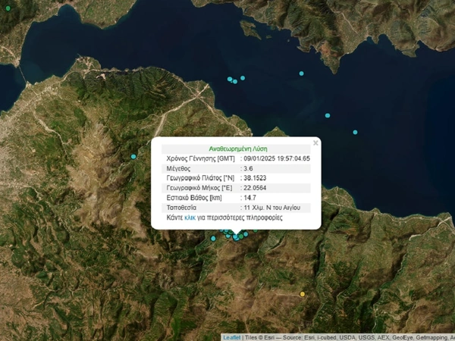Click the "Αναθεωρημένη Λύση" popup heading

coord(237,149)
